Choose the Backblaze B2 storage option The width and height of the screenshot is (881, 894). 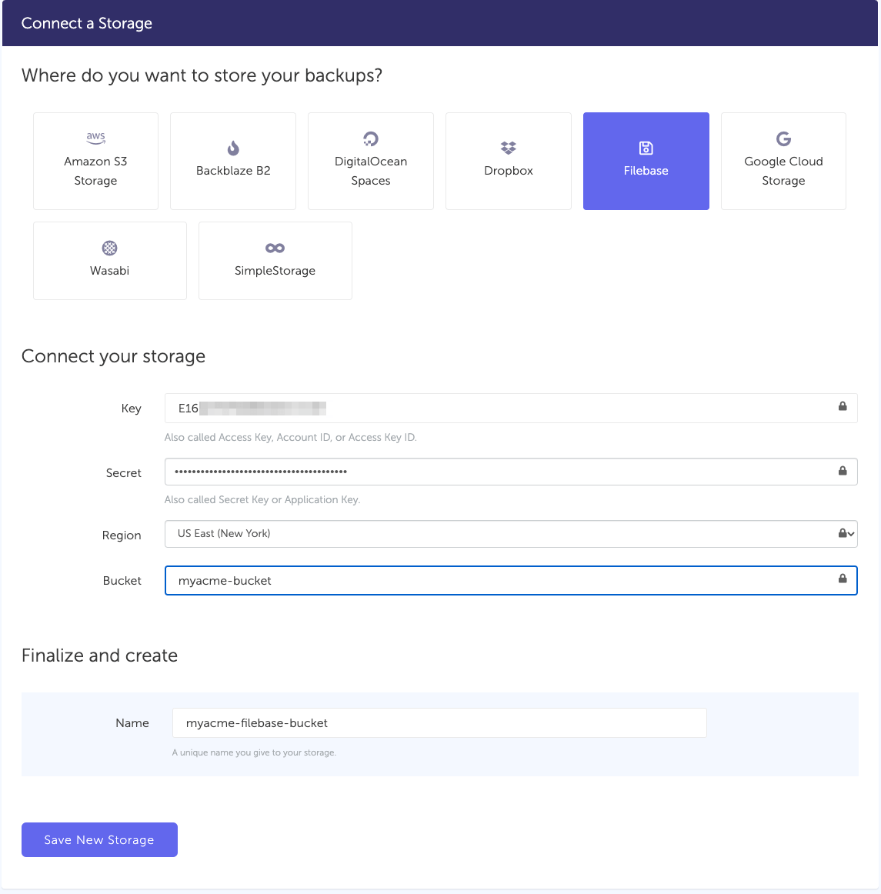(x=233, y=161)
